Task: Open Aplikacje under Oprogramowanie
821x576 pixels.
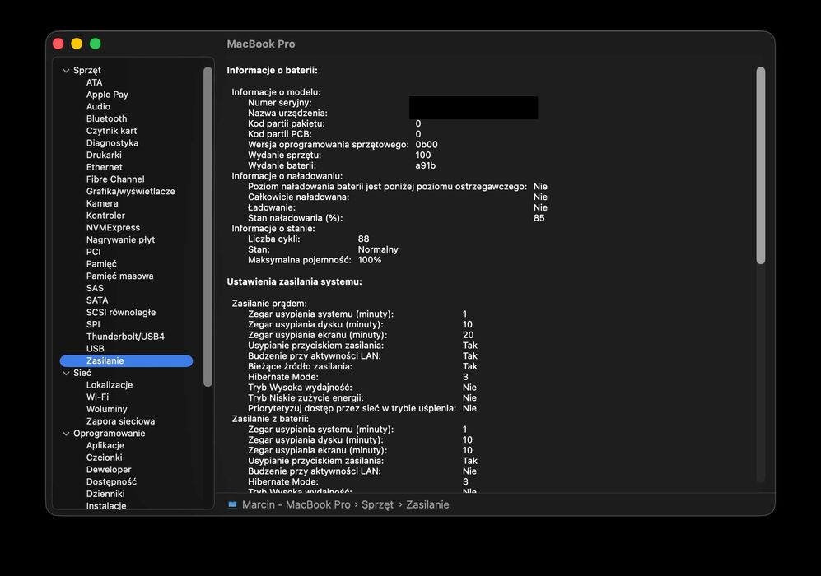Action: 105,445
